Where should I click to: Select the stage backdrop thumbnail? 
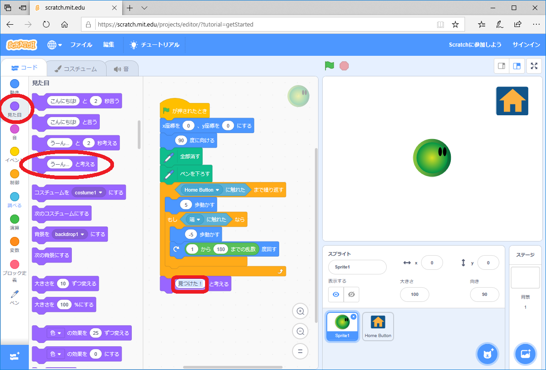coord(525,278)
